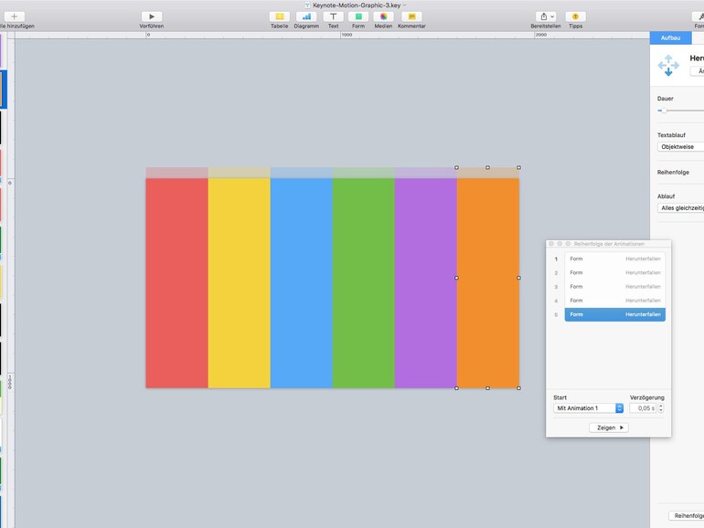The height and width of the screenshot is (528, 704).
Task: Insert a shape with Form icon
Action: 358,16
